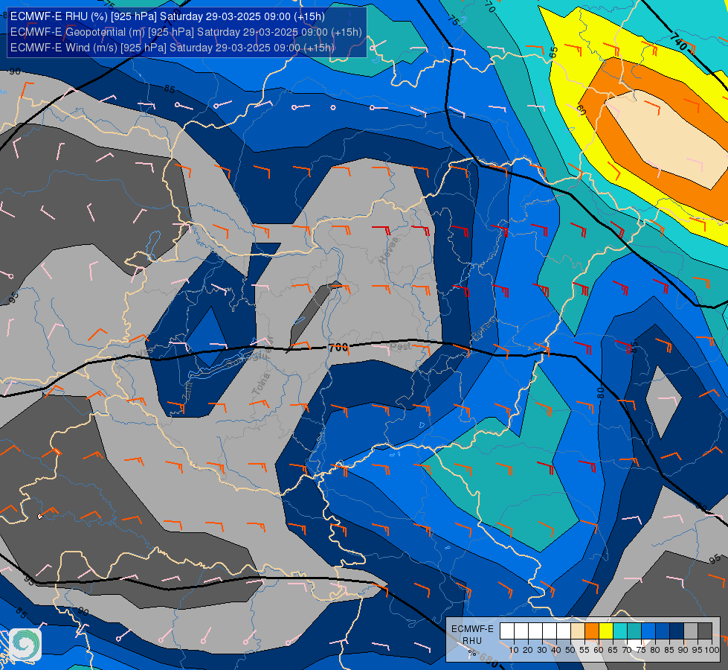Click the 10 tick label in the legend
This screenshot has width=728, height=670.
(514, 650)
